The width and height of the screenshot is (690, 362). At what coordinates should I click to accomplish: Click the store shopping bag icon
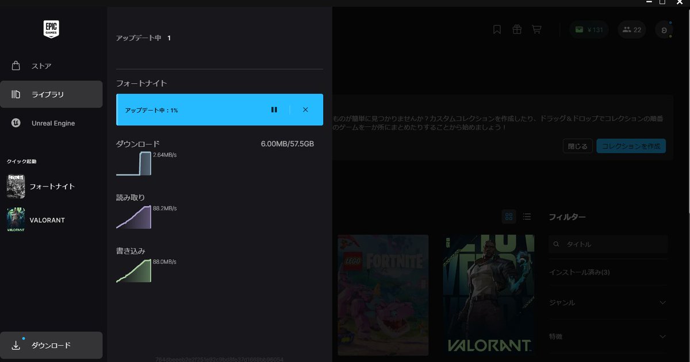16,65
